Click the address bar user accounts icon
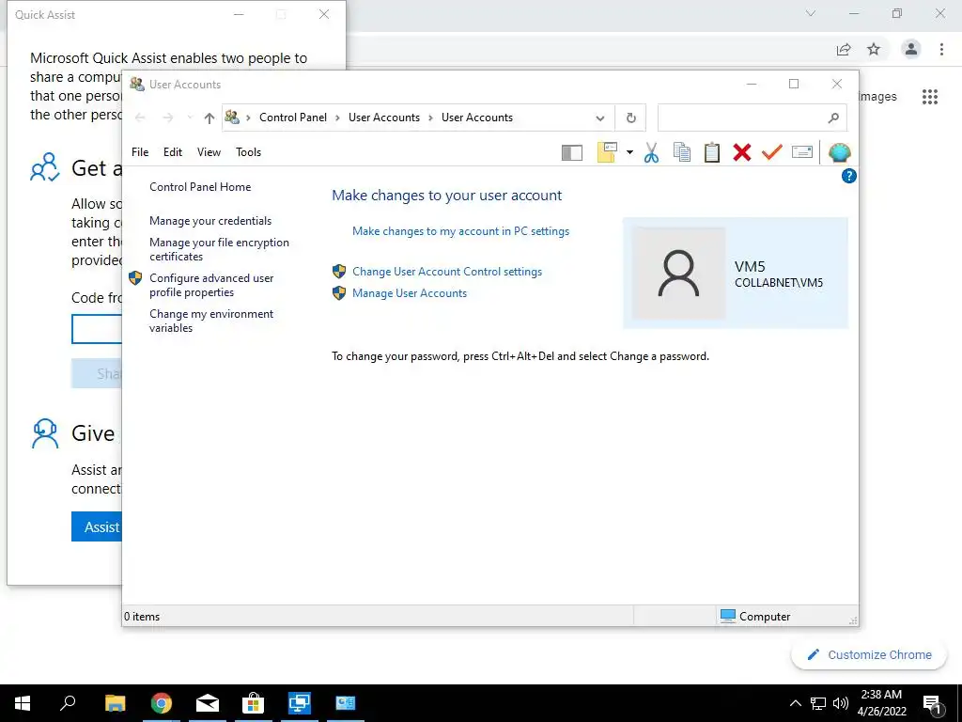Image resolution: width=962 pixels, height=722 pixels. [232, 117]
